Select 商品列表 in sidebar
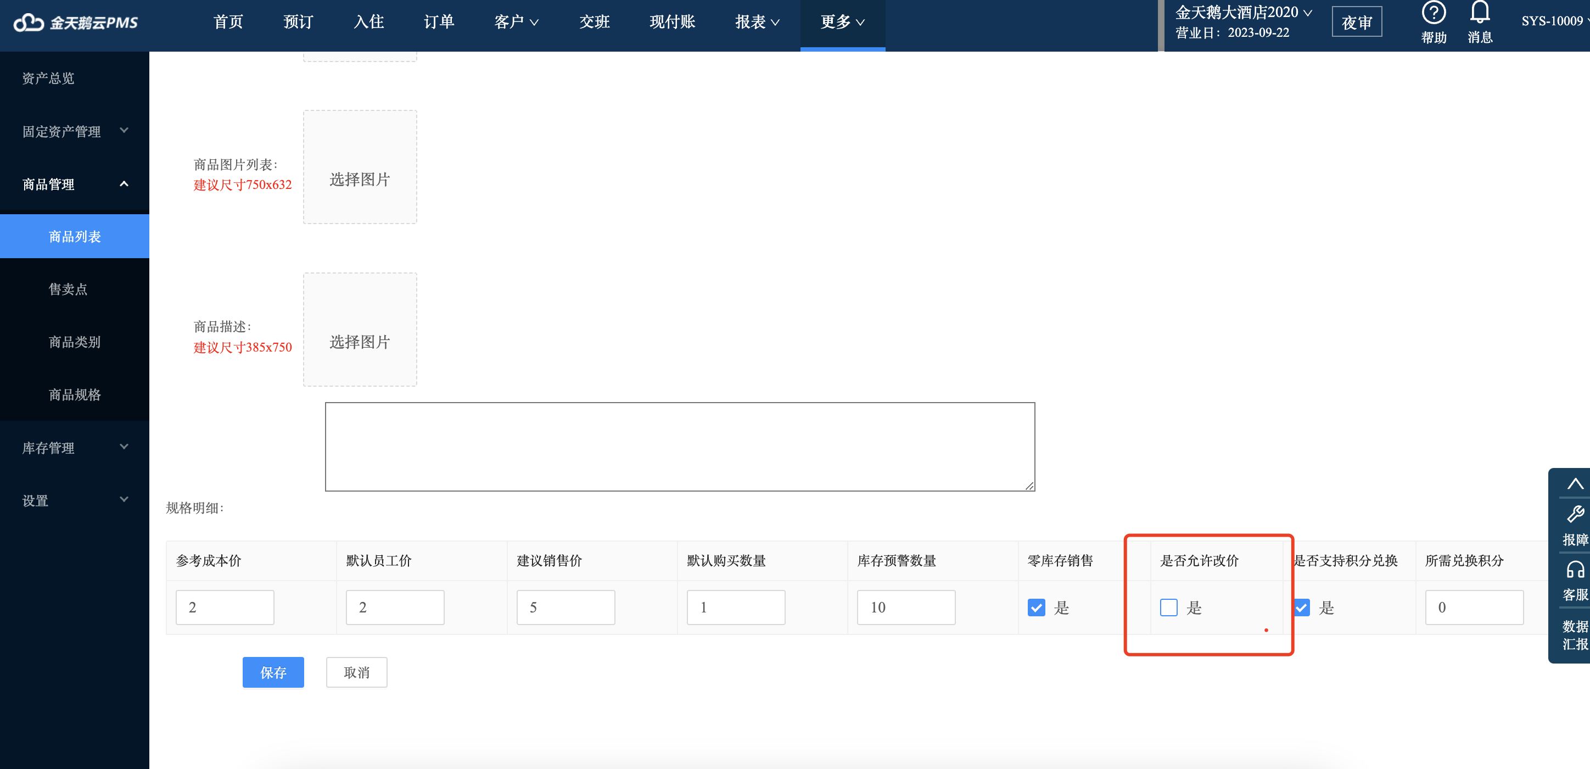This screenshot has height=769, width=1590. point(75,237)
